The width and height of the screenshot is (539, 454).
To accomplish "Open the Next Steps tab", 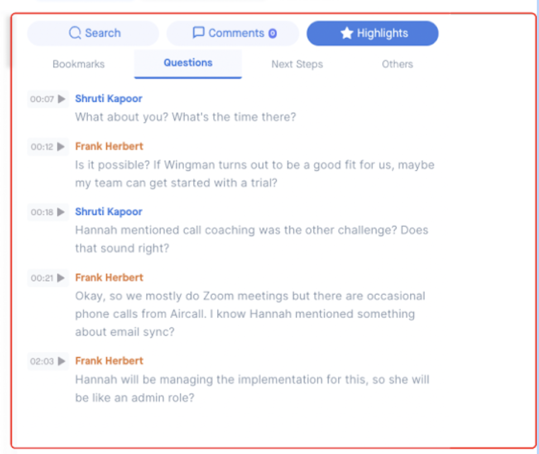I will tap(297, 64).
